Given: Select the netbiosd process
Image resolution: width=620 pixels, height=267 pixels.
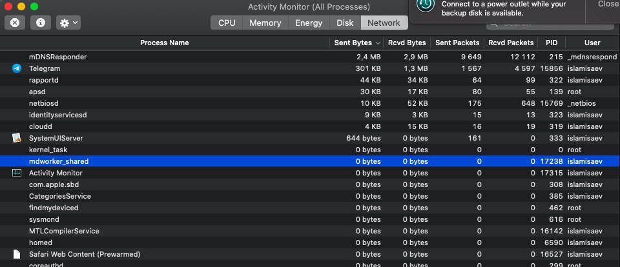Looking at the screenshot, I should coord(43,103).
